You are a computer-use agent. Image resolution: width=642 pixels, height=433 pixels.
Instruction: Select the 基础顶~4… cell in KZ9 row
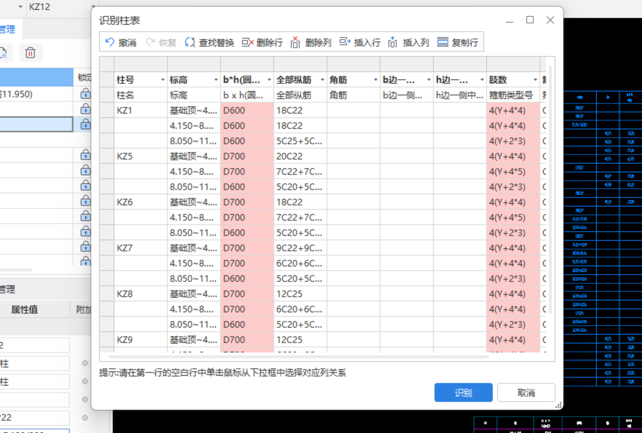(194, 340)
